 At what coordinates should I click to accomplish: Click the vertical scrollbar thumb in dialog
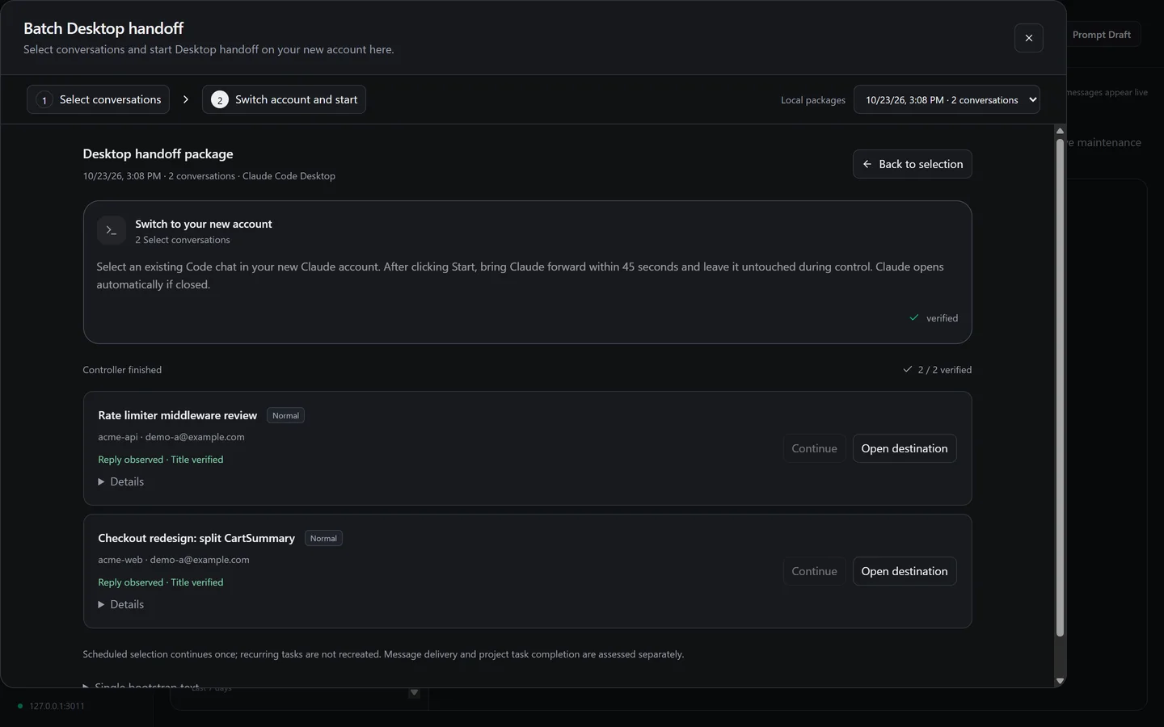[x=1060, y=388]
